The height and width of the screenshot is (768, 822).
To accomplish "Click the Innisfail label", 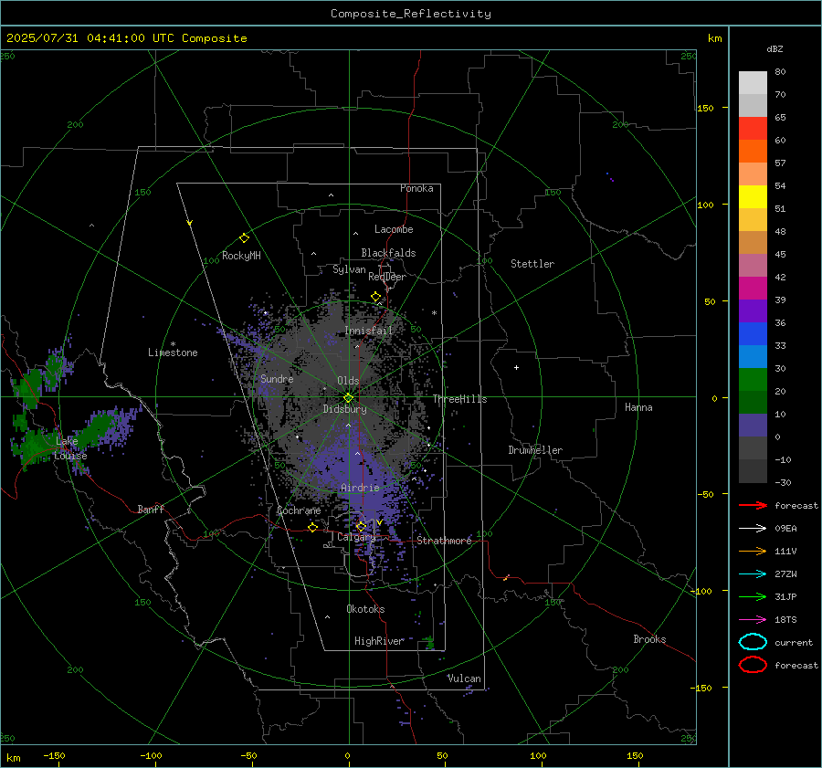I will (368, 331).
